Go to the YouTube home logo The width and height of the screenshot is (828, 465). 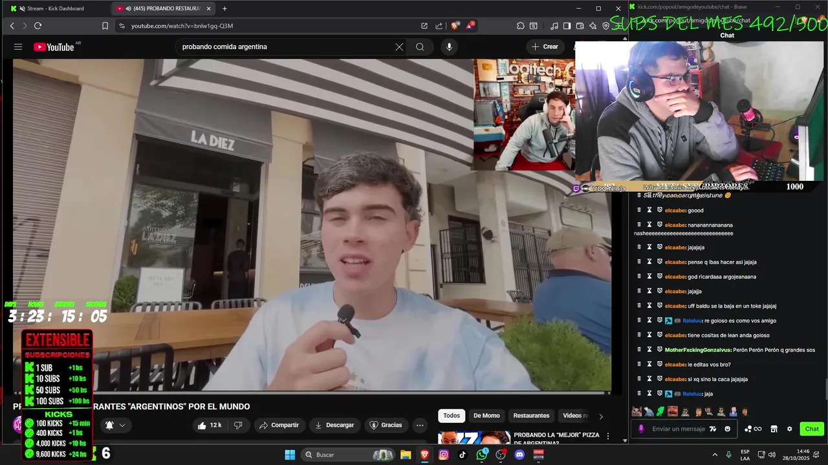pos(54,46)
